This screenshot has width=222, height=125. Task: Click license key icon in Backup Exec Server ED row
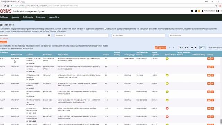click(x=212, y=108)
